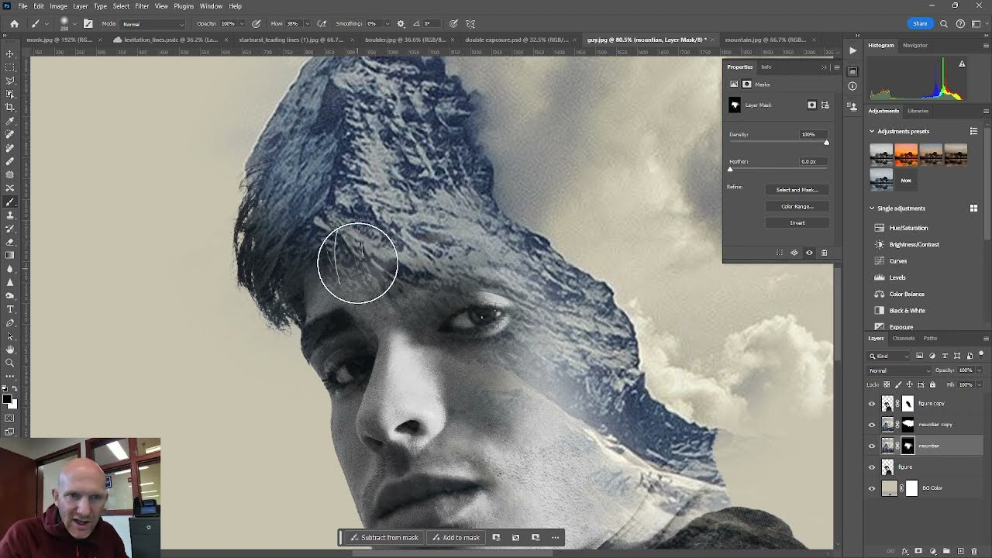Open the brush Mode dropdown
Viewport: 992px width, 558px height.
153,24
